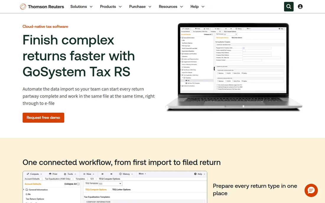This screenshot has width=325, height=203.
Task: Click Company Contact field on laptop screen
Action: (252, 60)
